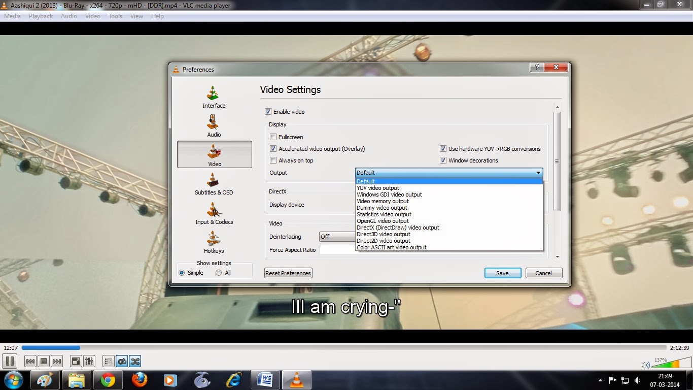Screen dimensions: 693x390
Task: Uncheck the Window decorations checkbox
Action: click(x=443, y=160)
